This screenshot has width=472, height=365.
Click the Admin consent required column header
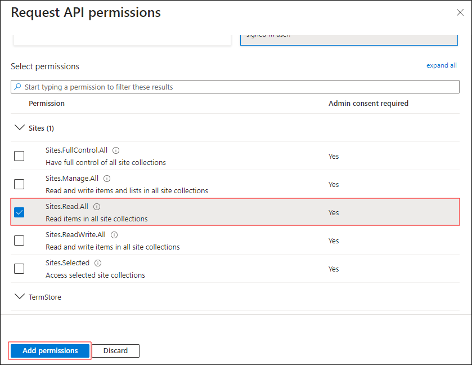(x=368, y=104)
